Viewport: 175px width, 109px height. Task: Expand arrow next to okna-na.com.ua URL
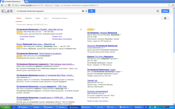(52, 56)
